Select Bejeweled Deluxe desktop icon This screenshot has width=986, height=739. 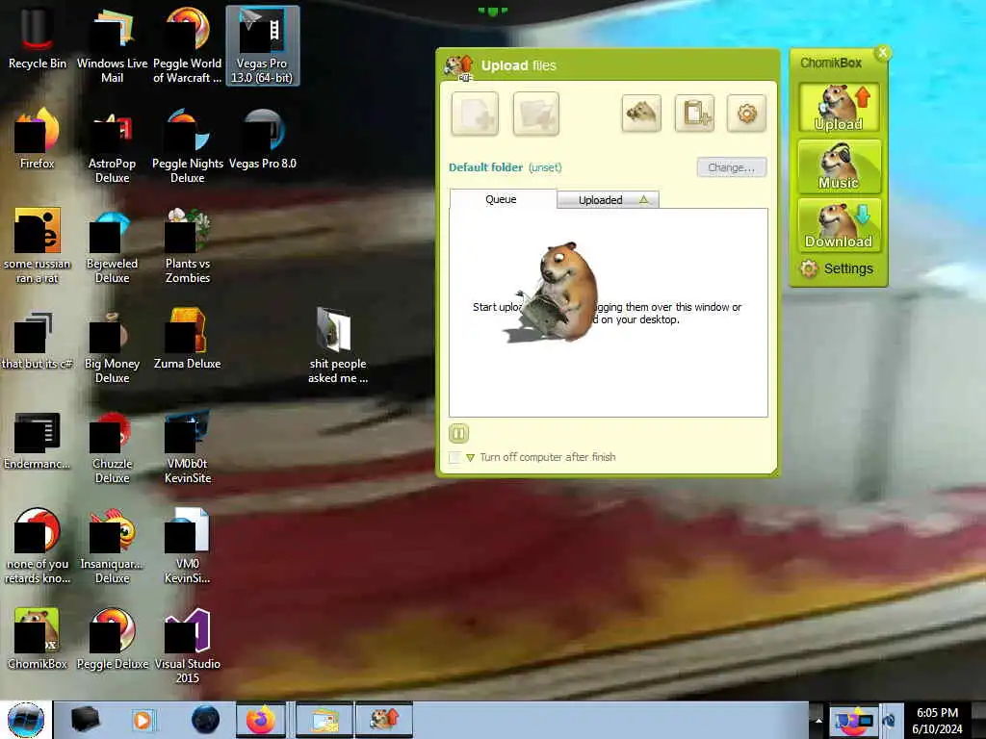(x=112, y=246)
